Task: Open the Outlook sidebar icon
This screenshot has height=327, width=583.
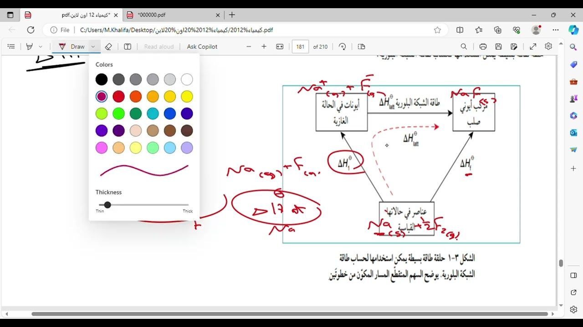Action: pyautogui.click(x=573, y=133)
